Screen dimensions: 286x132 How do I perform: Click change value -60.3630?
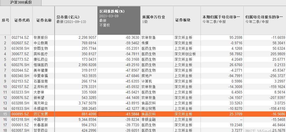pos(119,37)
